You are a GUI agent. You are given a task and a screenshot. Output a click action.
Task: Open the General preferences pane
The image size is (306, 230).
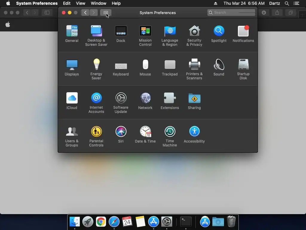pos(72,34)
